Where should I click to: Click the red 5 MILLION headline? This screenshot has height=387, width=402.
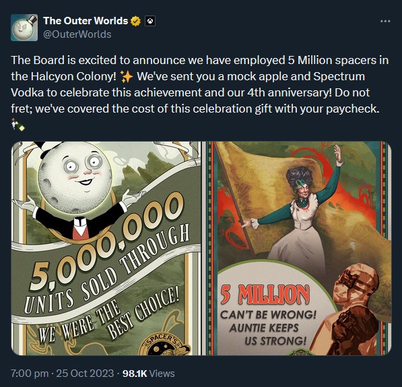265,295
